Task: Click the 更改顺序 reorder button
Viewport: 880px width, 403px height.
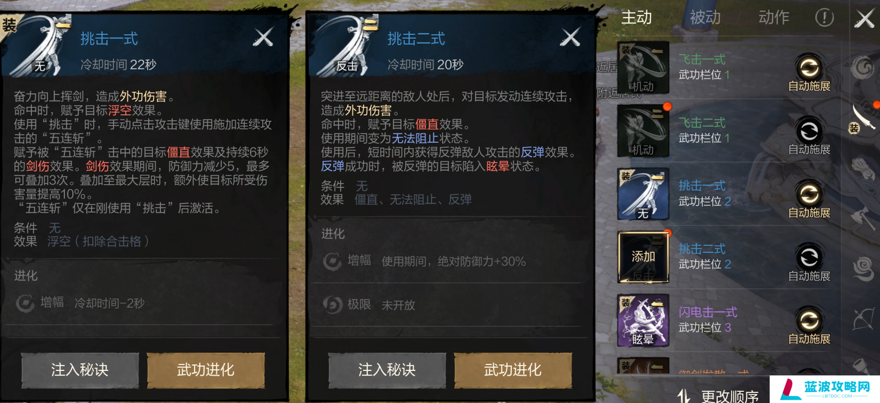Action: [718, 396]
